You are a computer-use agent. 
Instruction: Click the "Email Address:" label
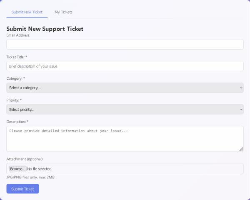pyautogui.click(x=18, y=35)
